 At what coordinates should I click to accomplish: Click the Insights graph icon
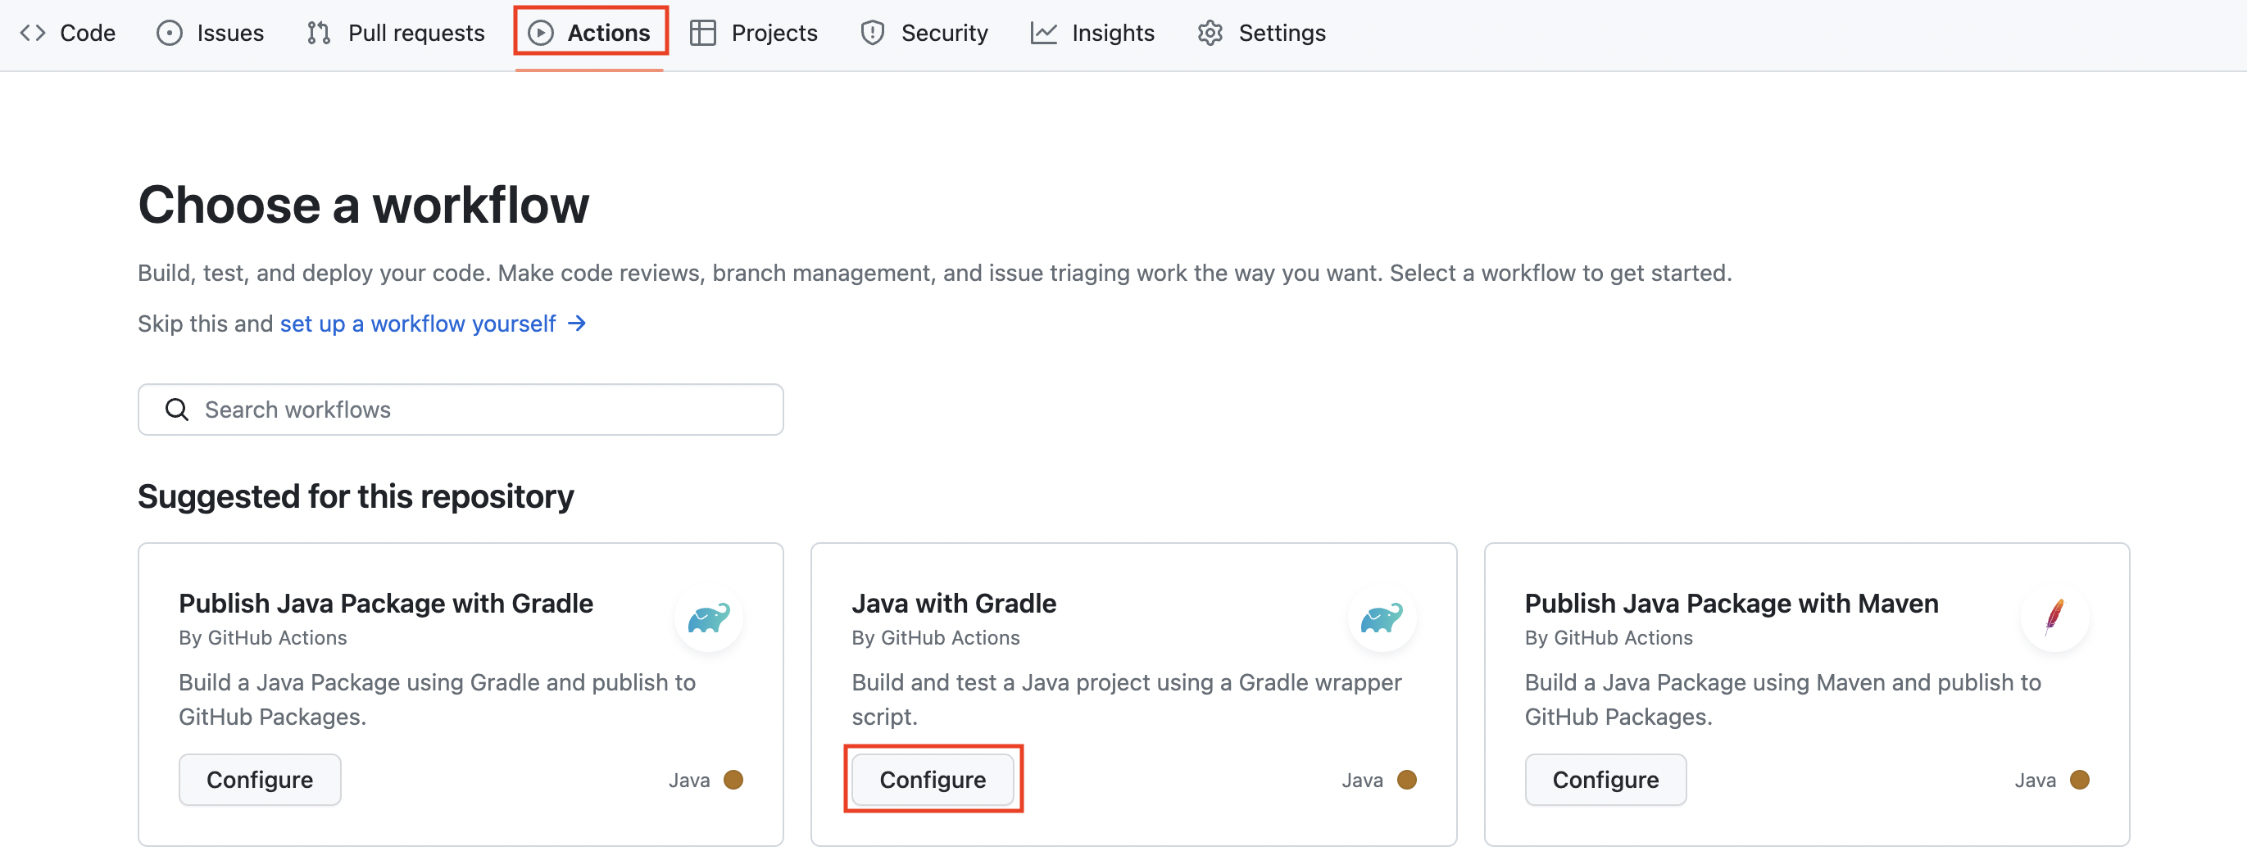tap(1044, 32)
